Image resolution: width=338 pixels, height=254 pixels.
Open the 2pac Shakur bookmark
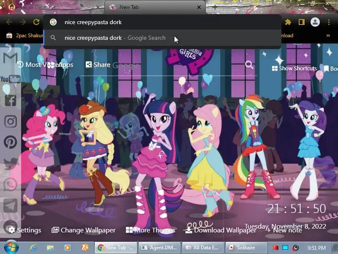coord(25,36)
